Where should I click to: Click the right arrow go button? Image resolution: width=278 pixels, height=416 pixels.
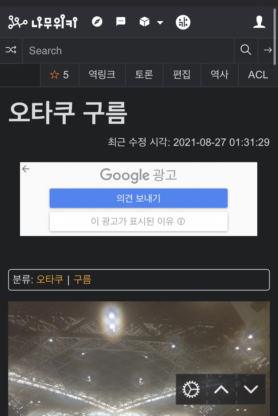tap(268, 50)
